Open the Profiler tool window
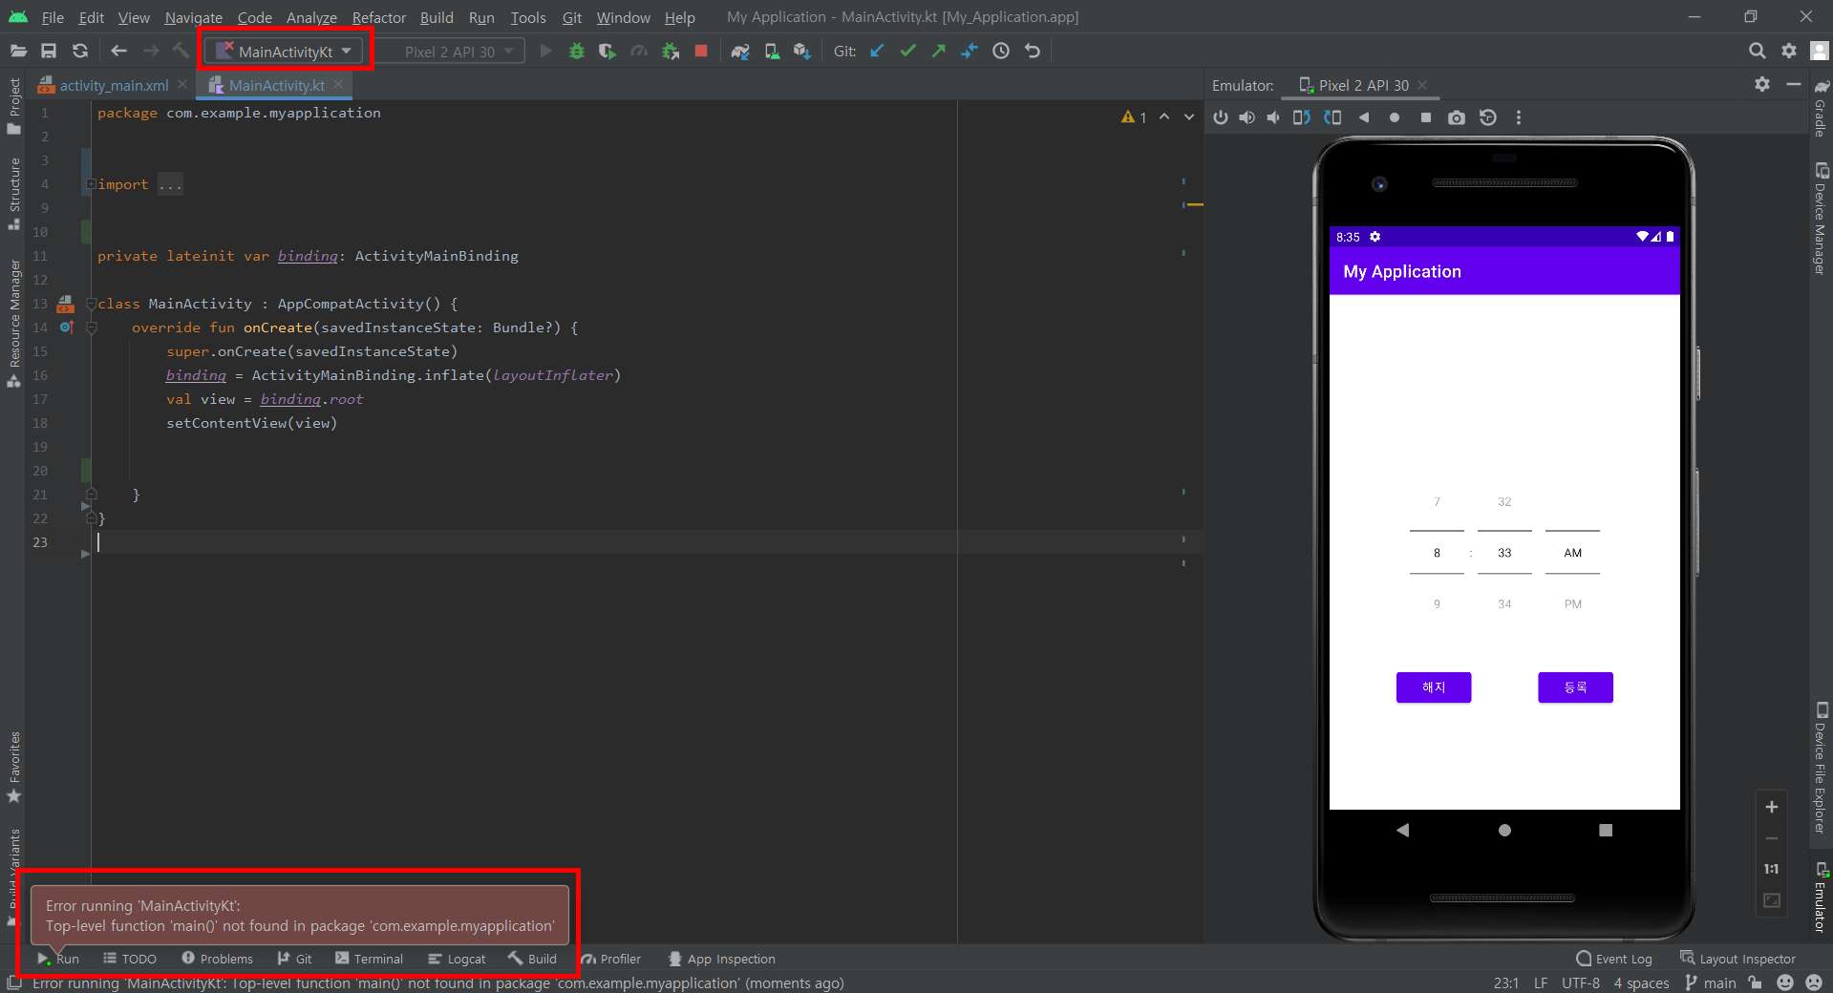Image resolution: width=1833 pixels, height=993 pixels. (x=611, y=959)
